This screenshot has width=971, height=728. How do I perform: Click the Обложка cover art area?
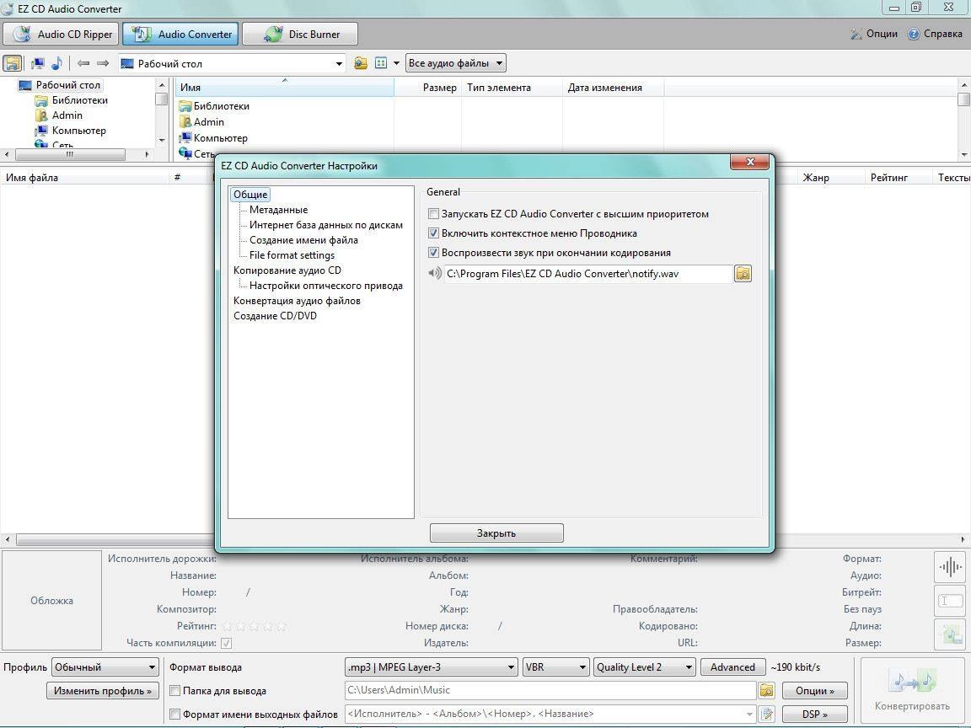[x=51, y=601]
